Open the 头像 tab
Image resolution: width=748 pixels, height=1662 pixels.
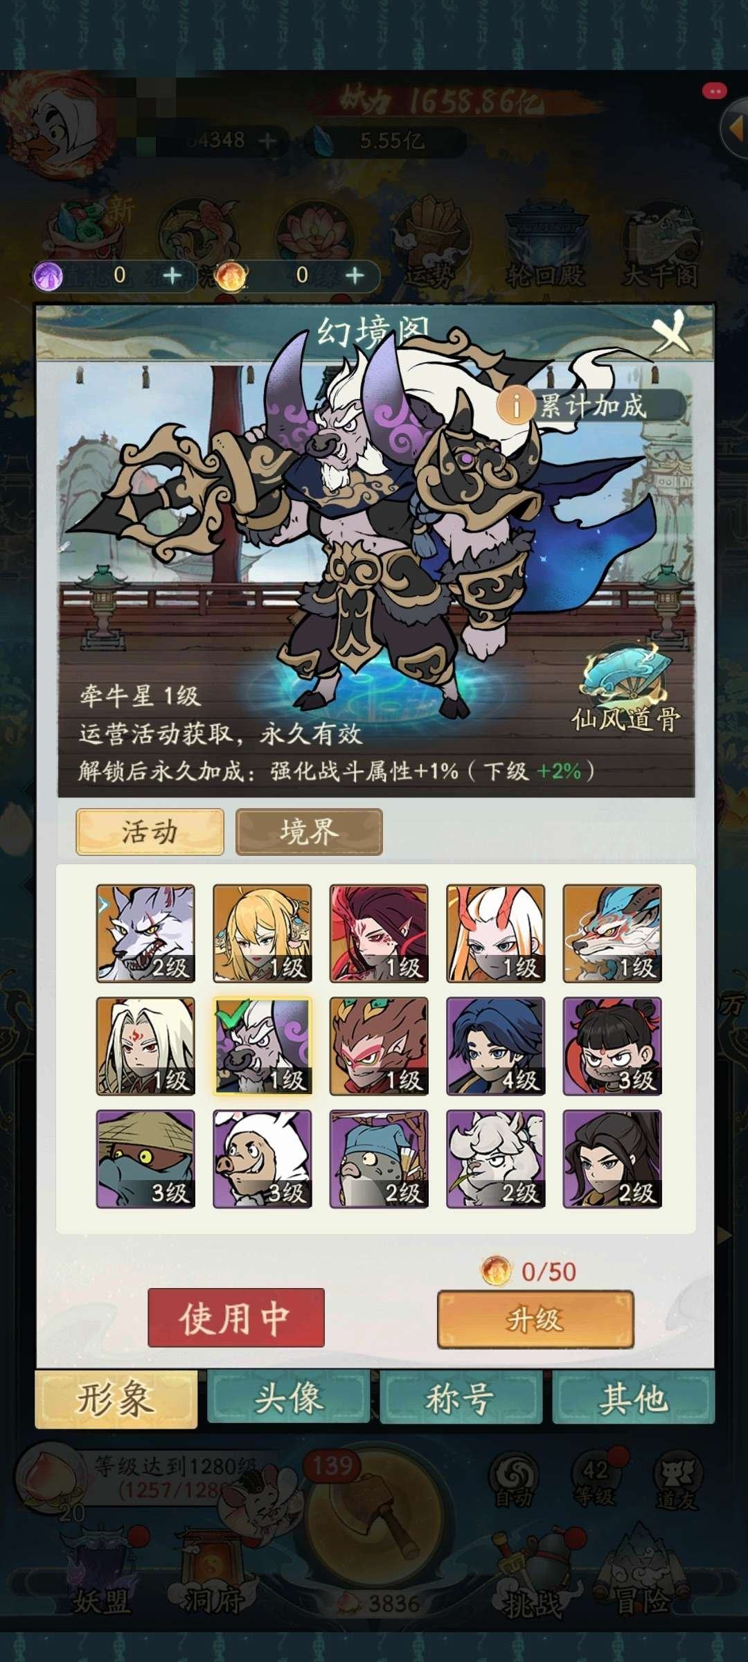288,1398
